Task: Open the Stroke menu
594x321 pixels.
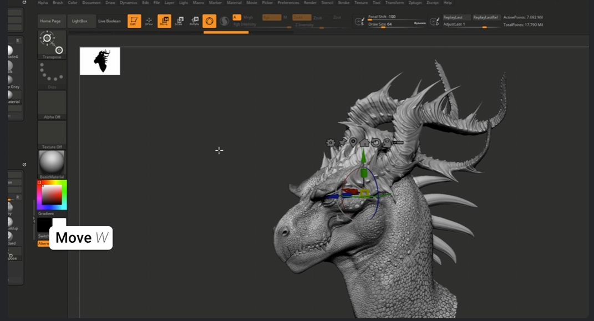Action: 344,3
